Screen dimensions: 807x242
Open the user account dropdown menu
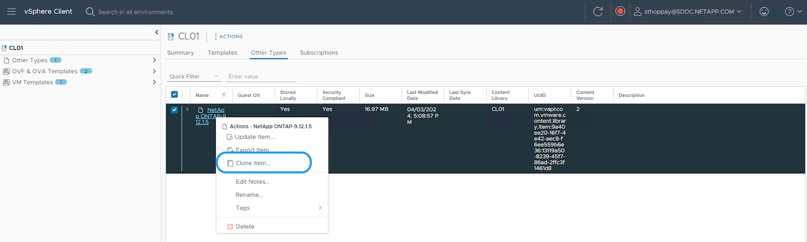point(739,11)
